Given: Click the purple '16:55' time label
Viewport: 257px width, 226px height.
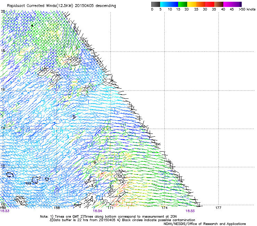Looking at the screenshot, I should pos(190,211).
